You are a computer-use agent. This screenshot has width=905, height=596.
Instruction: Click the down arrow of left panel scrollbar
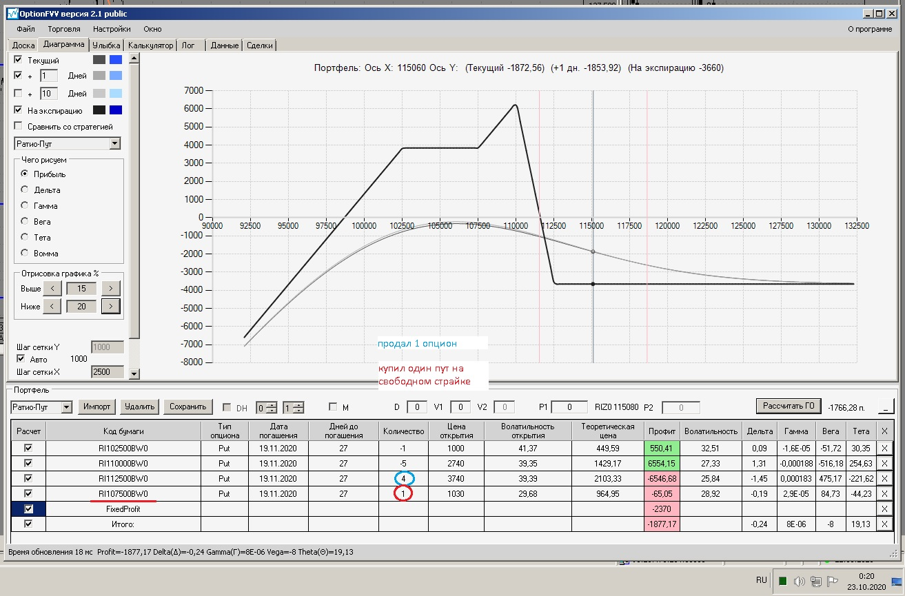135,374
